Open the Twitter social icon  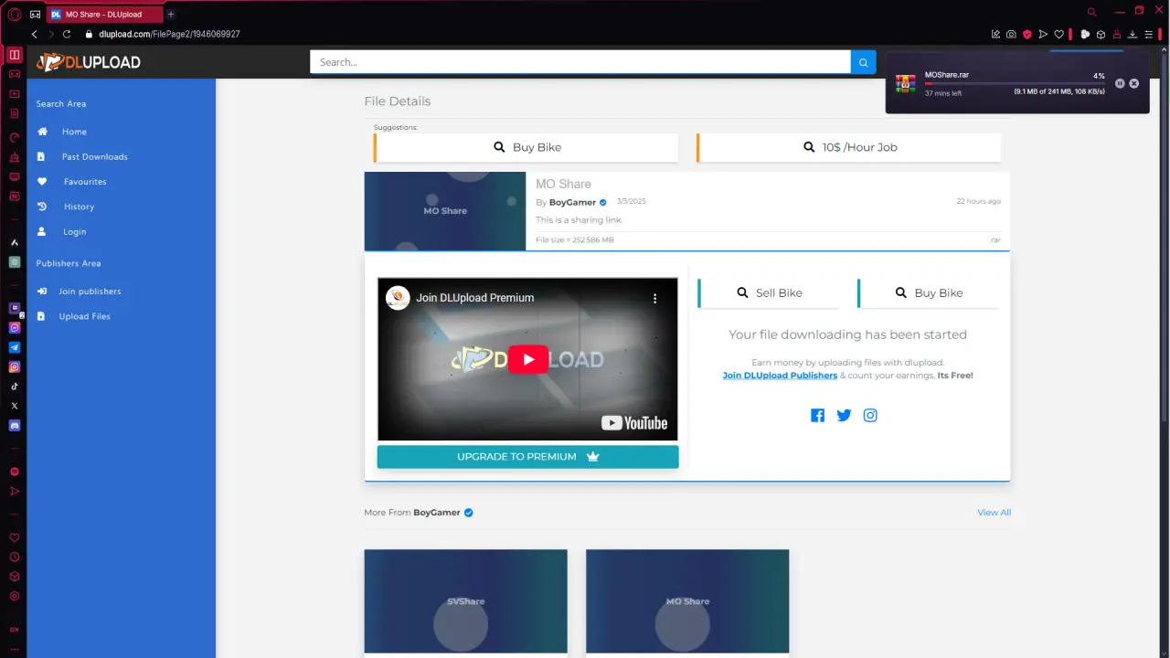(x=844, y=415)
